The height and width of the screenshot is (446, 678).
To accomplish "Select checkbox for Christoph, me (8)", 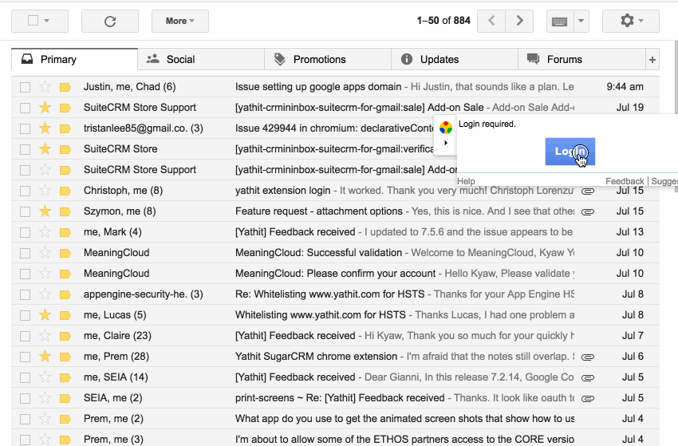I will pyautogui.click(x=25, y=191).
